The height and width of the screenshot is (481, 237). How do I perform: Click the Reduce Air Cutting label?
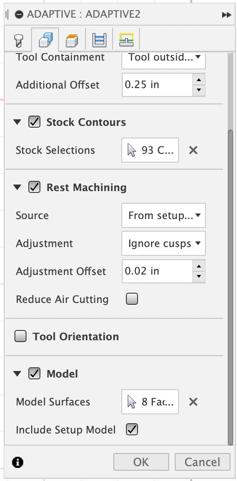[x=62, y=299]
